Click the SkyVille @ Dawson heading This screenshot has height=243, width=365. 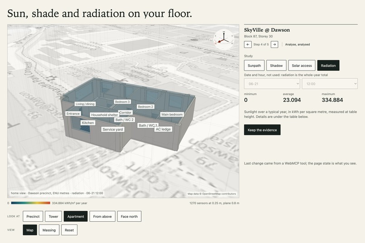click(267, 30)
